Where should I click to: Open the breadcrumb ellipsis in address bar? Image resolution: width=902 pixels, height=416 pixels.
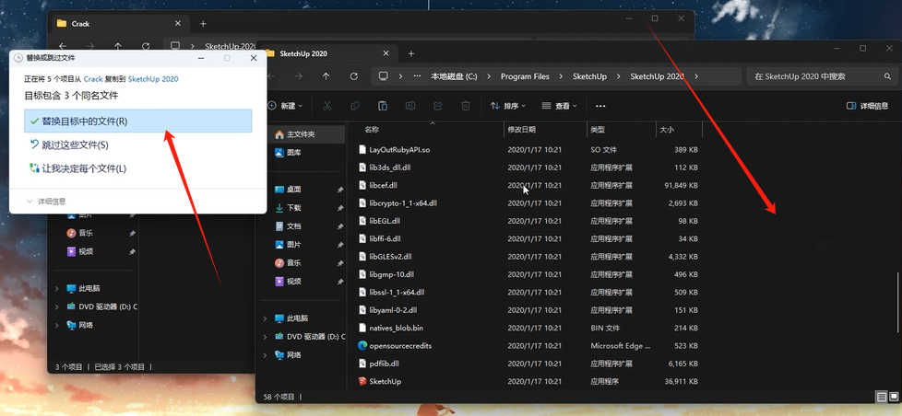418,76
